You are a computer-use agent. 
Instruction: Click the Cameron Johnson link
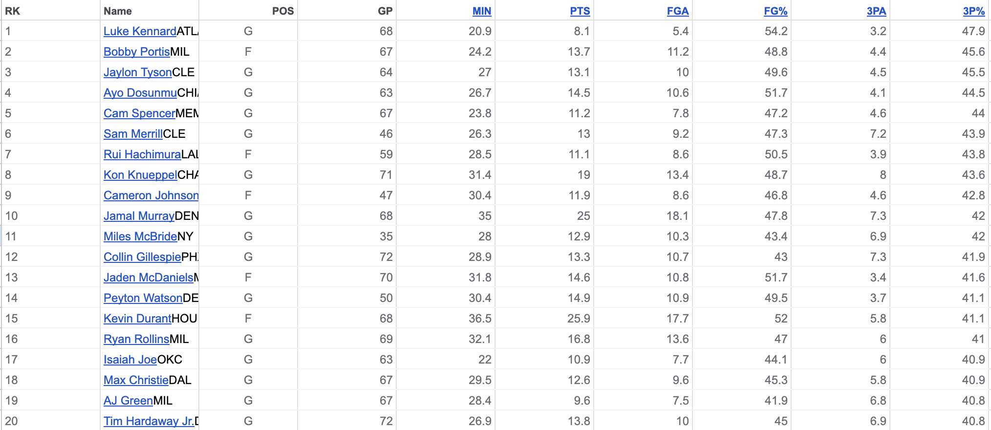pos(151,195)
